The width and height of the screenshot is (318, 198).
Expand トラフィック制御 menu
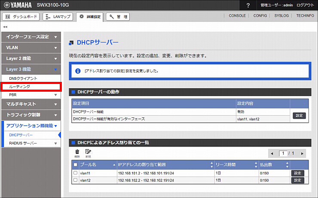(31, 115)
